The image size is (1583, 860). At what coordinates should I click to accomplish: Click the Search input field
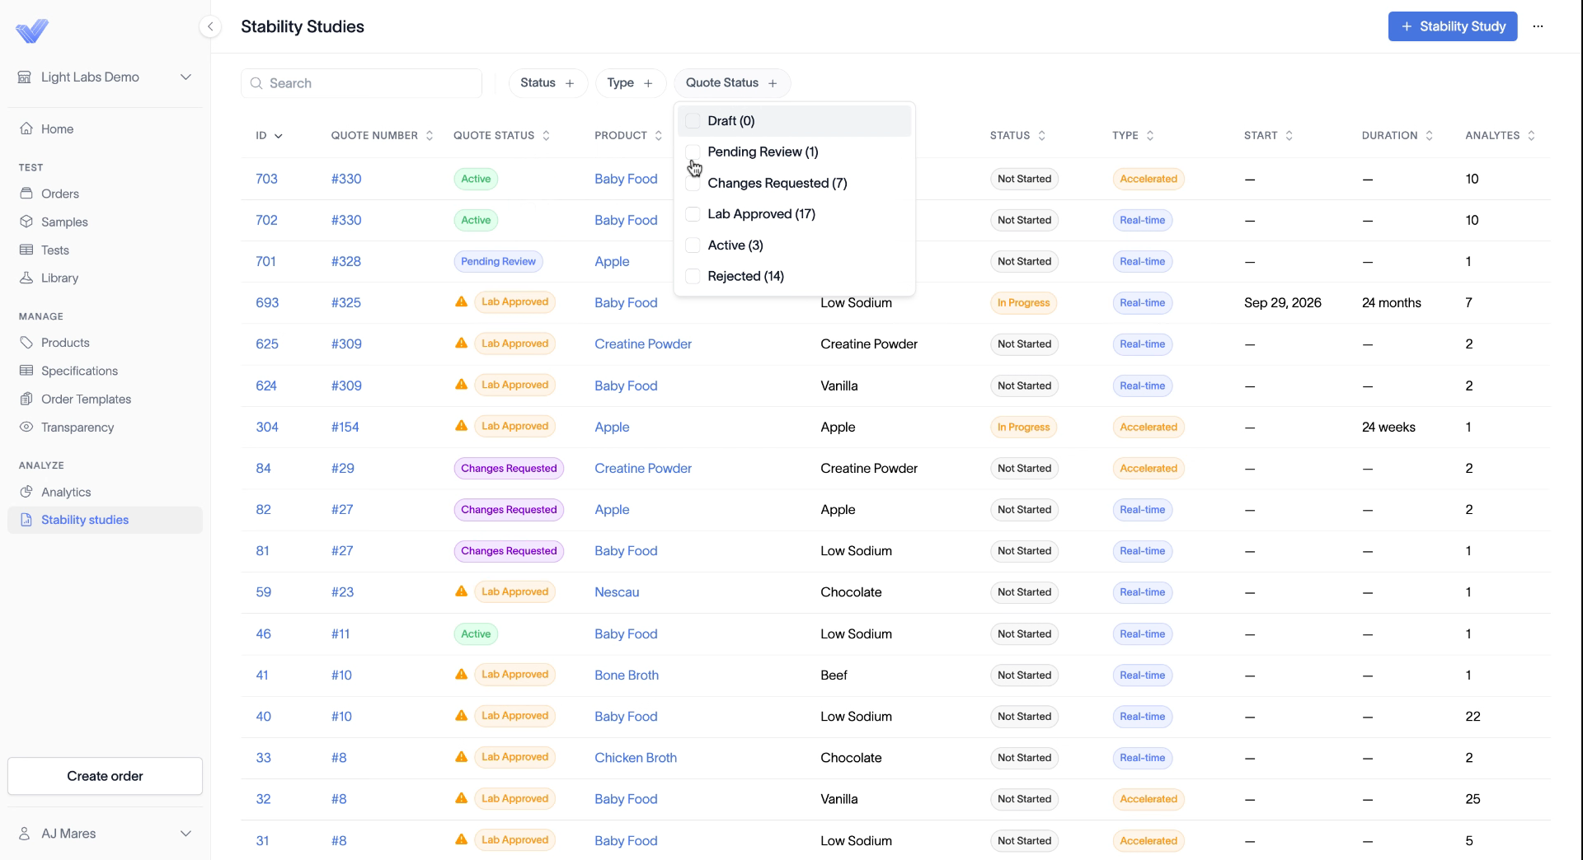(x=361, y=83)
